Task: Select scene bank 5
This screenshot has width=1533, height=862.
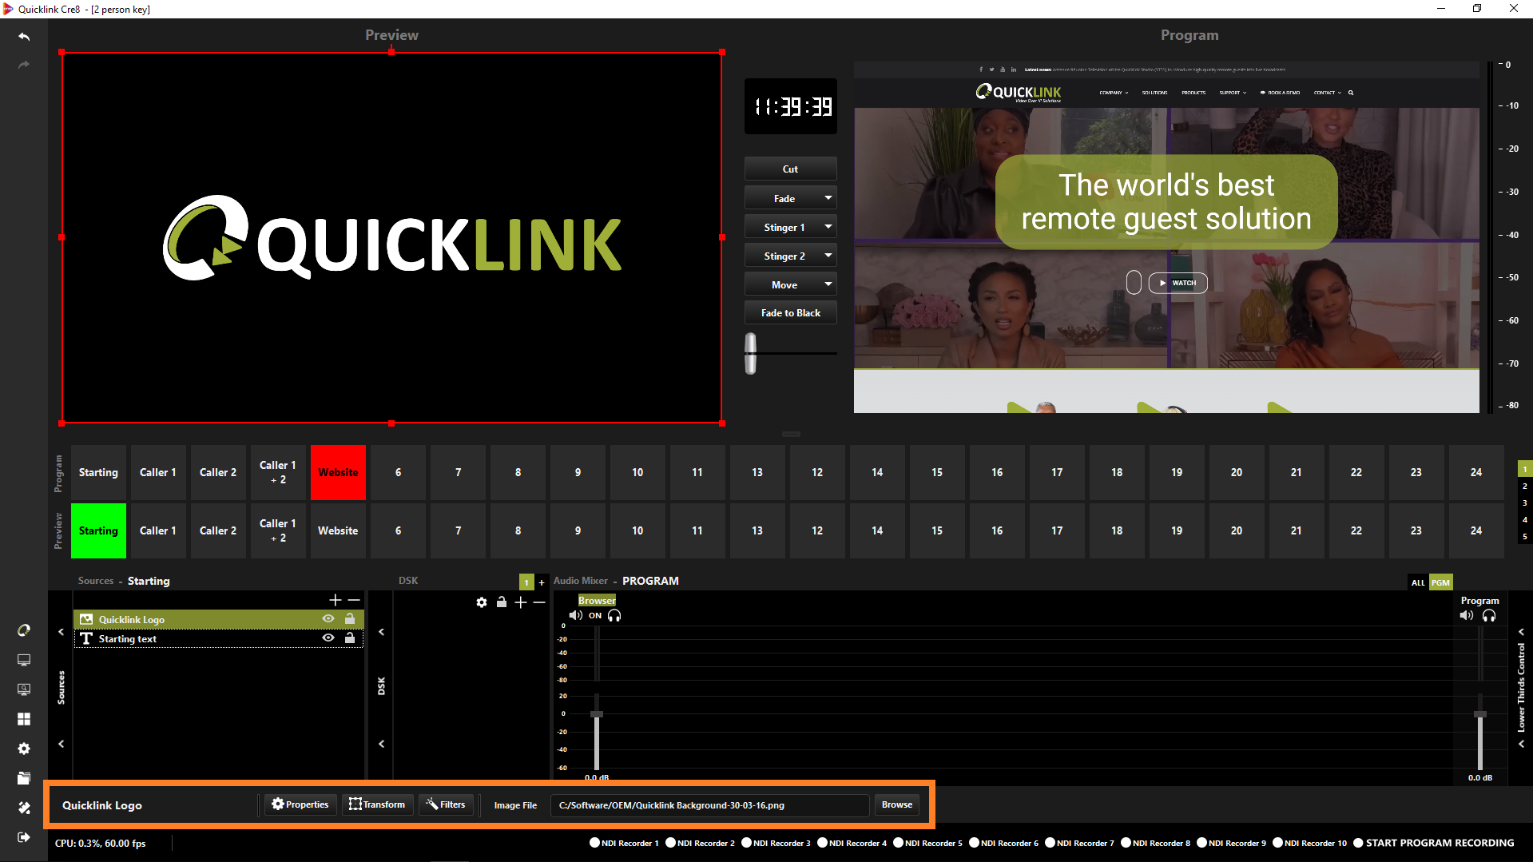Action: (1524, 536)
